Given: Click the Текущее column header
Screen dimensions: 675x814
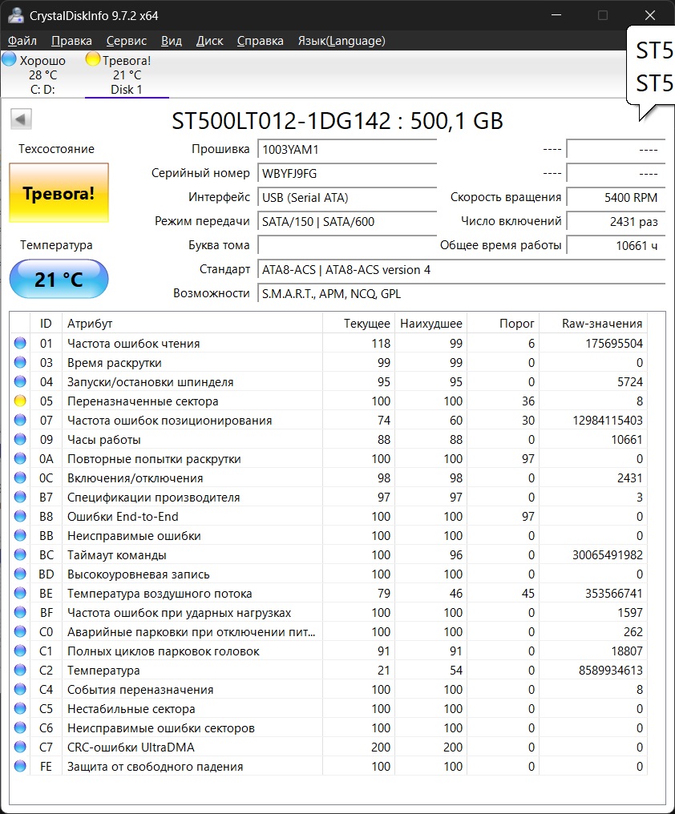Looking at the screenshot, I should tap(359, 324).
